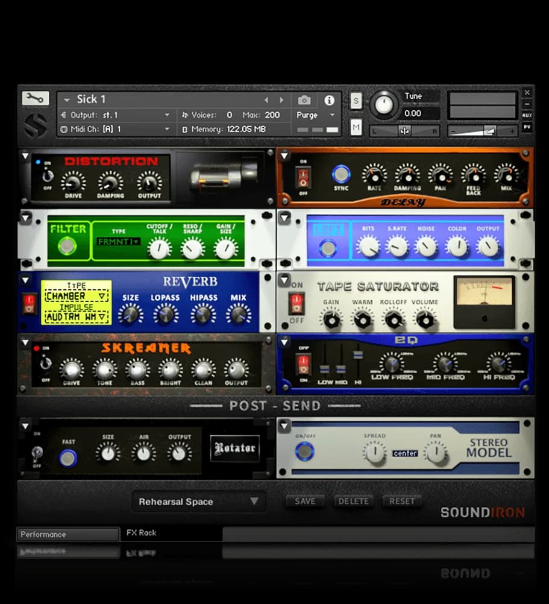This screenshot has width=549, height=604.
Task: Click the wrench edit-instrument icon
Action: pyautogui.click(x=36, y=99)
